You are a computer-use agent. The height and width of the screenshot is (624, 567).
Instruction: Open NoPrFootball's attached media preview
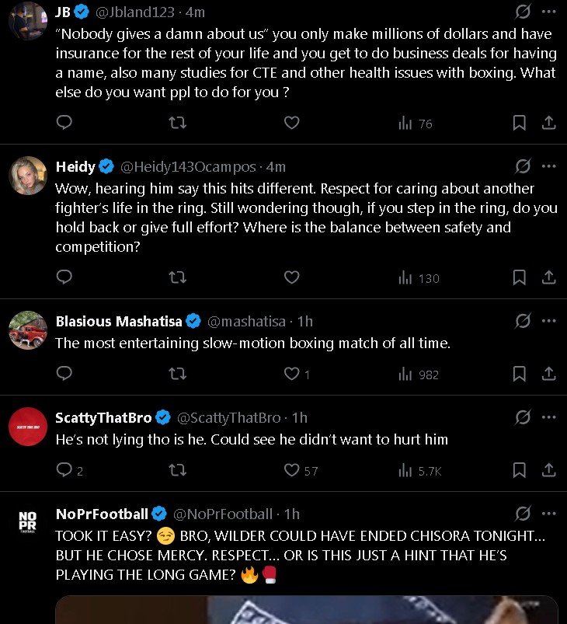pos(307,609)
